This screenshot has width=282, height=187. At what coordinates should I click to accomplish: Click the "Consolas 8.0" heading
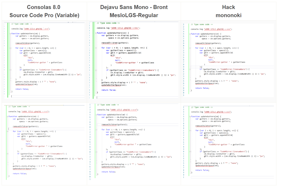pyautogui.click(x=44, y=7)
